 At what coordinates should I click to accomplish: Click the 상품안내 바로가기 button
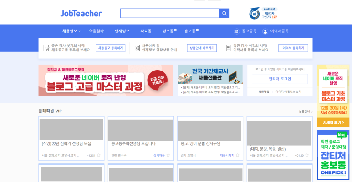[202, 48]
